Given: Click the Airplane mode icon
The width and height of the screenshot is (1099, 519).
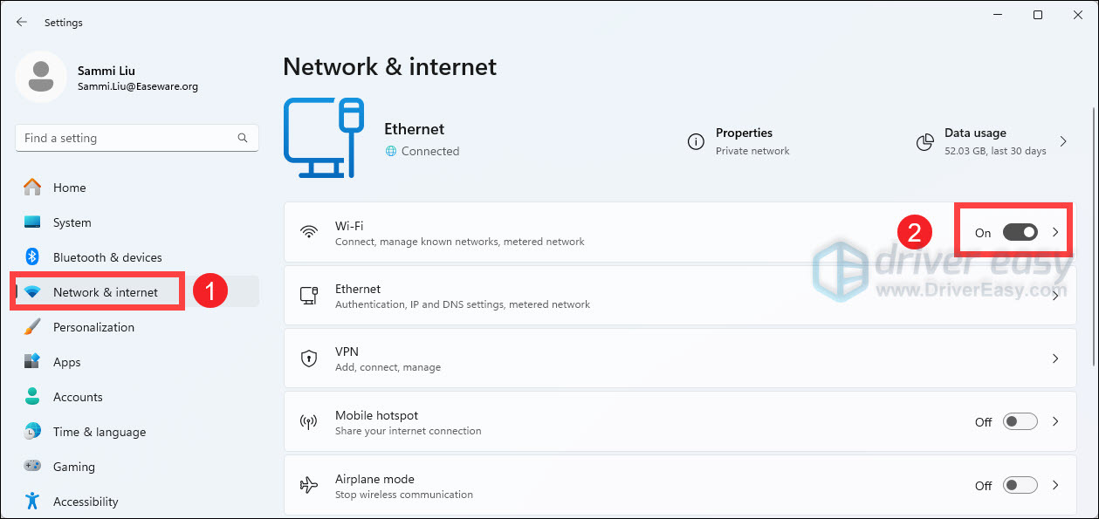Looking at the screenshot, I should pos(308,486).
